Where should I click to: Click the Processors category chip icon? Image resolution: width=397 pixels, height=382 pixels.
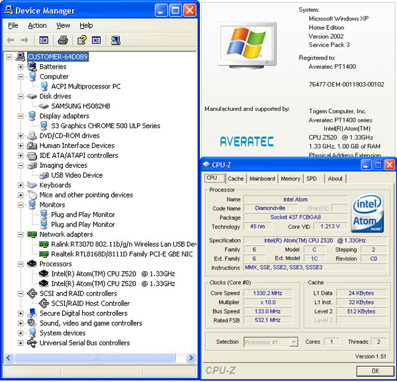pos(32,264)
